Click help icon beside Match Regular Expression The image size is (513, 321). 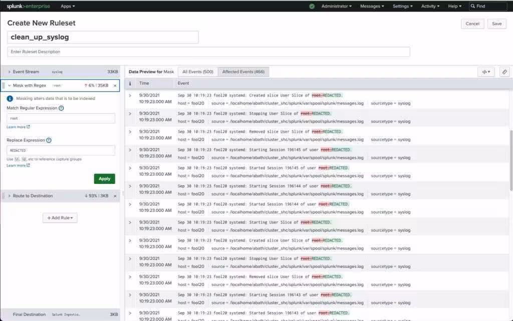coord(61,108)
